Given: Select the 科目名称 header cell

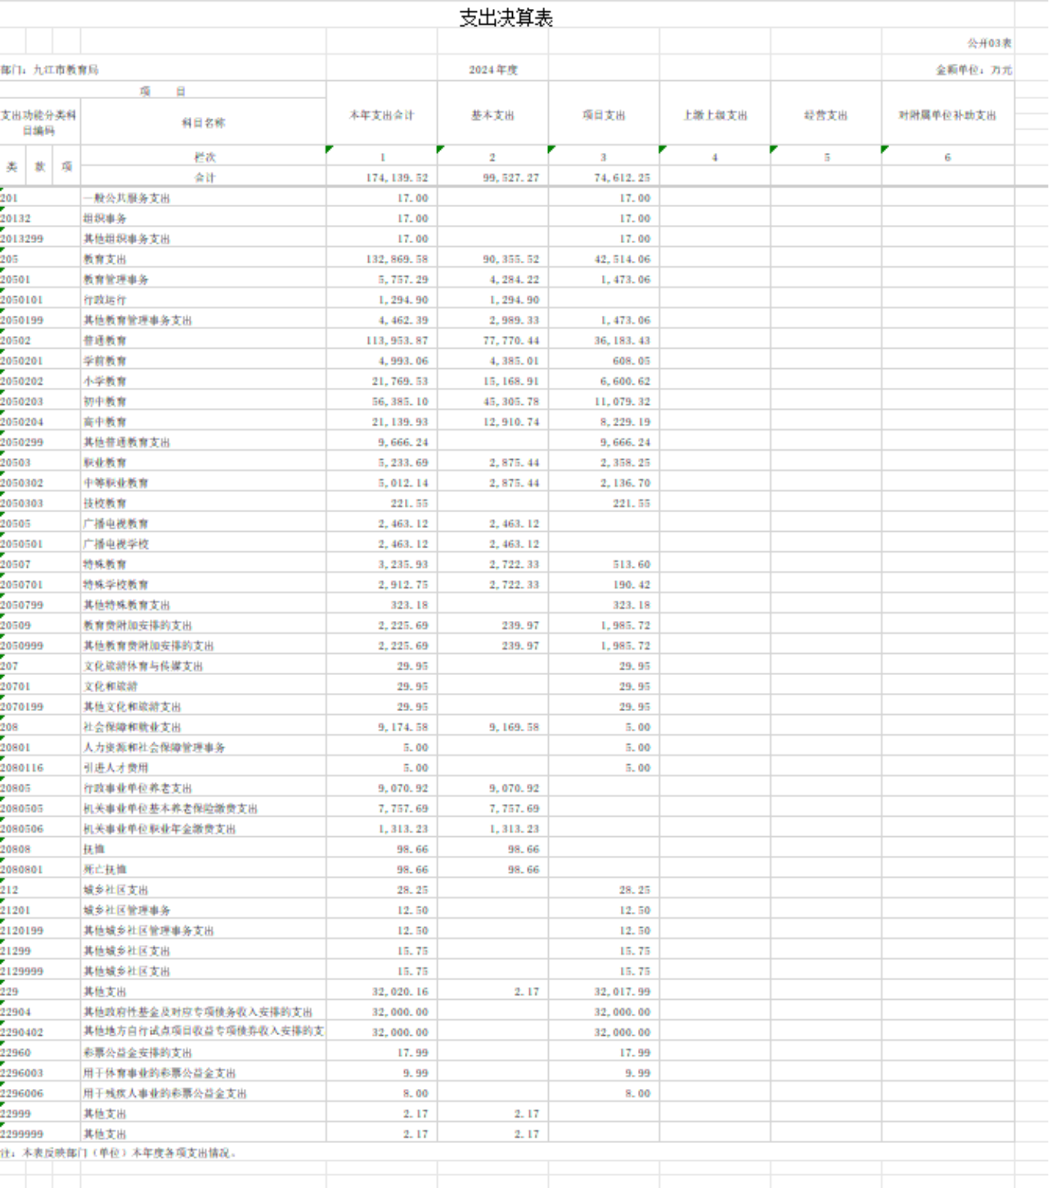Looking at the screenshot, I should [x=203, y=123].
